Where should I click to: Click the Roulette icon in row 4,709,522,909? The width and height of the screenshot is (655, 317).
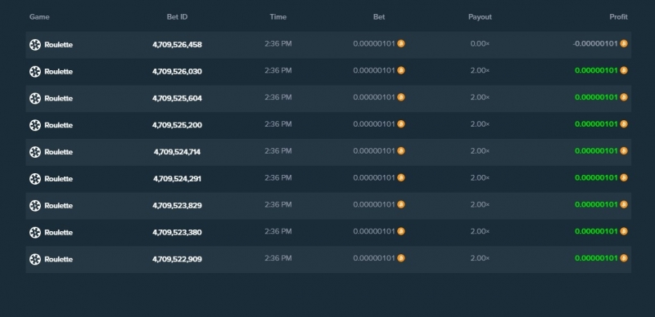(35, 259)
